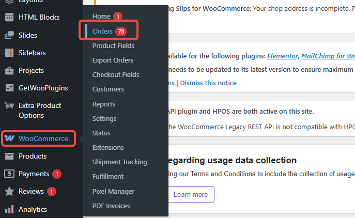The width and height of the screenshot is (355, 218).
Task: Click the Analytics bar chart icon
Action: [9, 209]
